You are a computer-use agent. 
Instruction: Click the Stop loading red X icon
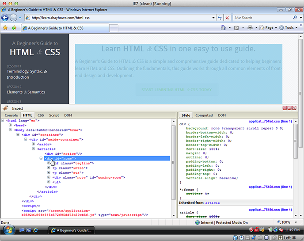[227, 18]
